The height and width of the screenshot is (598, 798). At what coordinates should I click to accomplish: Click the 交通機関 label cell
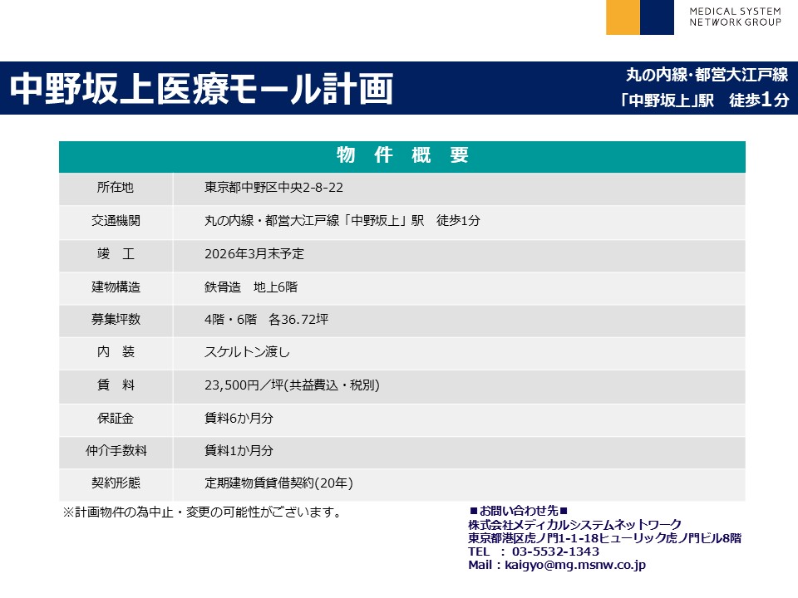coord(116,221)
